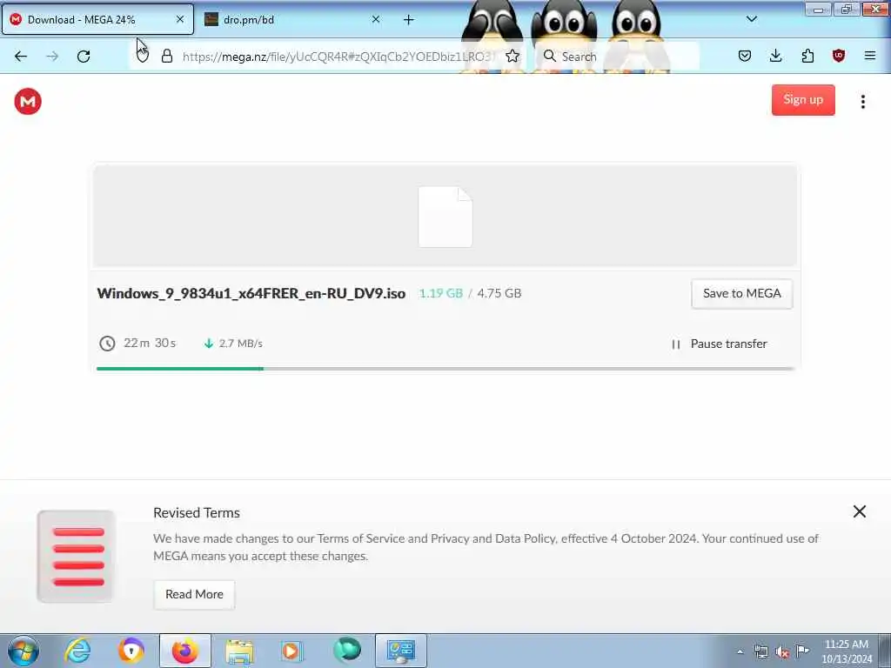Click the red document terms icon

77,556
